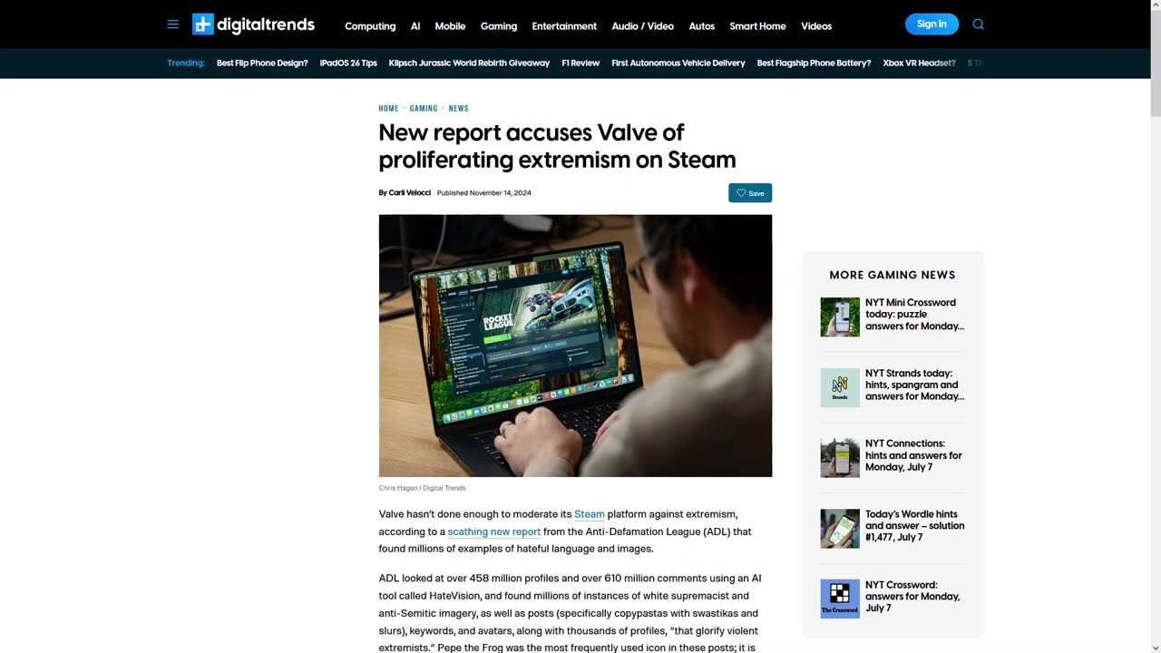Open trending 'iPadOS 26 Tips'

(348, 63)
